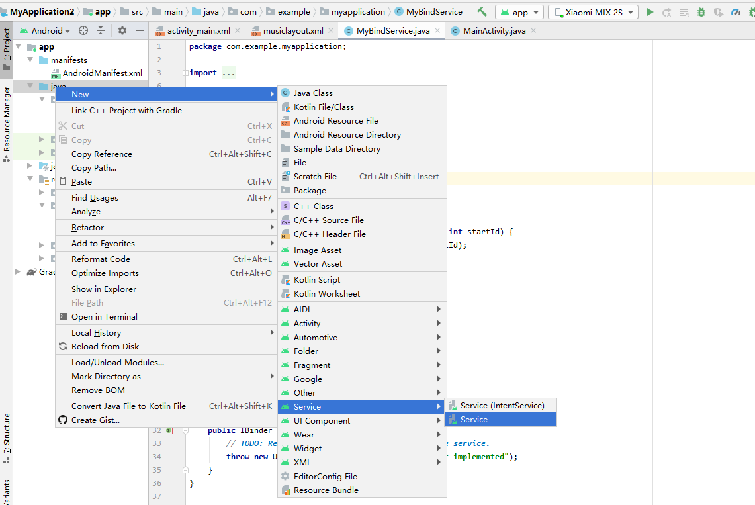Select the manifests folder in the tree
The width and height of the screenshot is (755, 505).
69,60
